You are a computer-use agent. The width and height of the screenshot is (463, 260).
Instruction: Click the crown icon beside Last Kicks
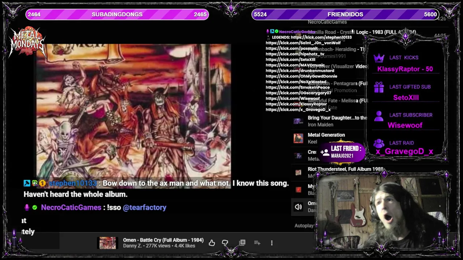[x=379, y=58]
